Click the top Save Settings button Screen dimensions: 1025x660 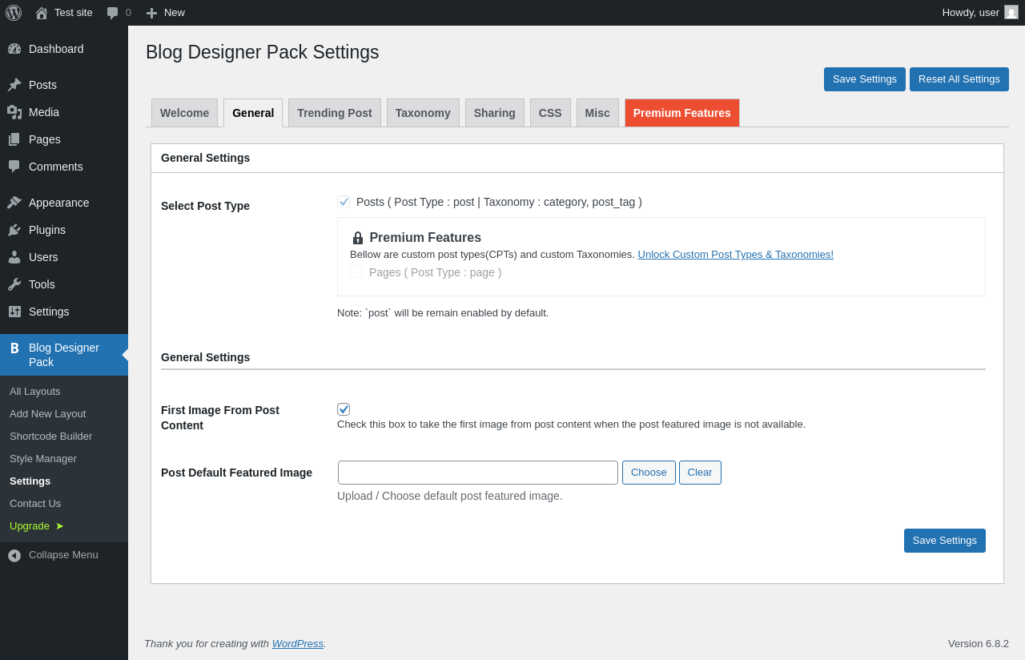pyautogui.click(x=865, y=79)
